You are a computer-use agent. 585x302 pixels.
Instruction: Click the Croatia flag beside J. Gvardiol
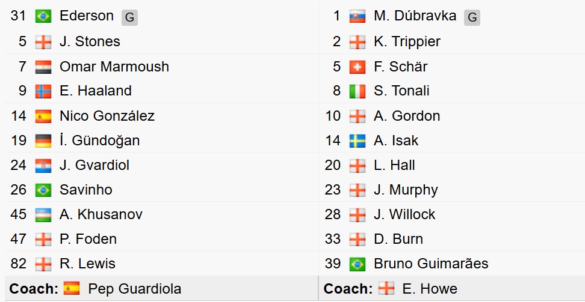(43, 165)
